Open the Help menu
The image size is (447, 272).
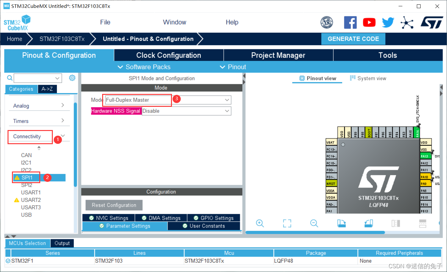[x=232, y=22]
